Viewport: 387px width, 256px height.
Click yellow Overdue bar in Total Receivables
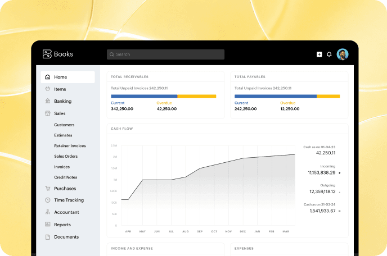197,97
